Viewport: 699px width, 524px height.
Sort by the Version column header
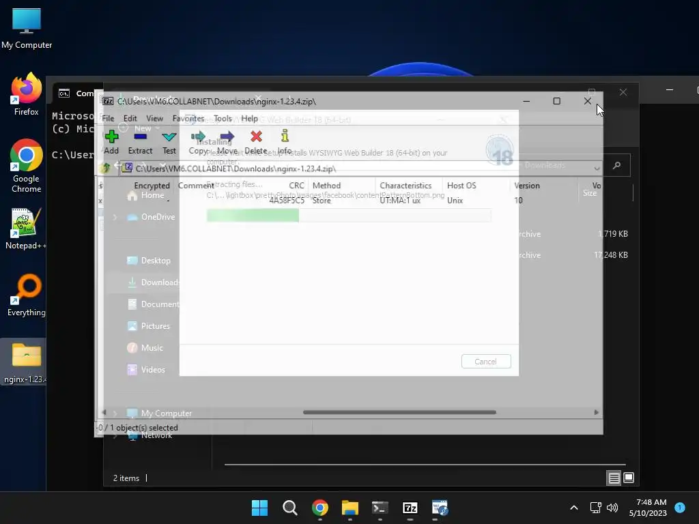[x=526, y=186]
